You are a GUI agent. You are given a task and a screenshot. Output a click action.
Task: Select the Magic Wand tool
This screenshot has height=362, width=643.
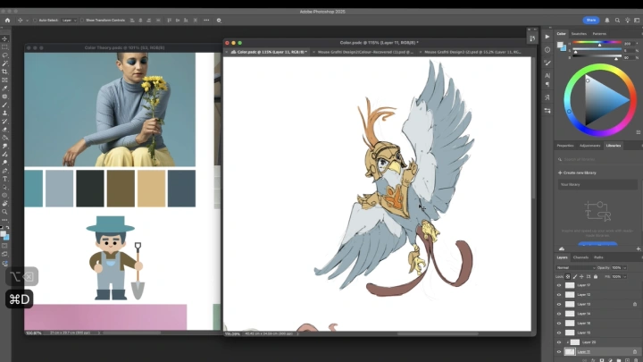click(x=5, y=63)
